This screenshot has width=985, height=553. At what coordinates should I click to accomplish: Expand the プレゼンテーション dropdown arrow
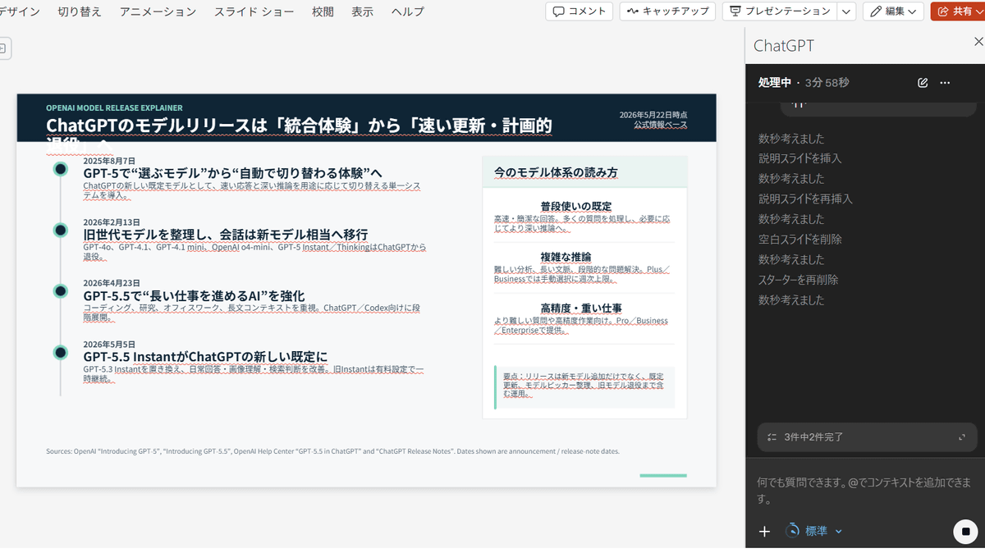click(846, 11)
